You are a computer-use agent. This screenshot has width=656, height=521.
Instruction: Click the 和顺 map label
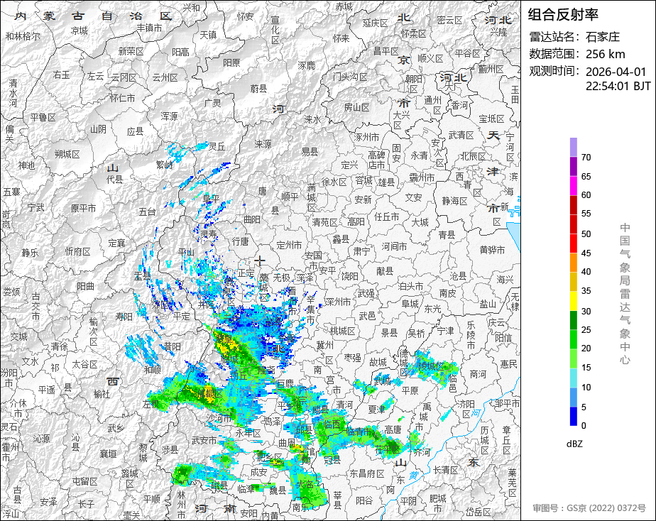[x=152, y=369]
